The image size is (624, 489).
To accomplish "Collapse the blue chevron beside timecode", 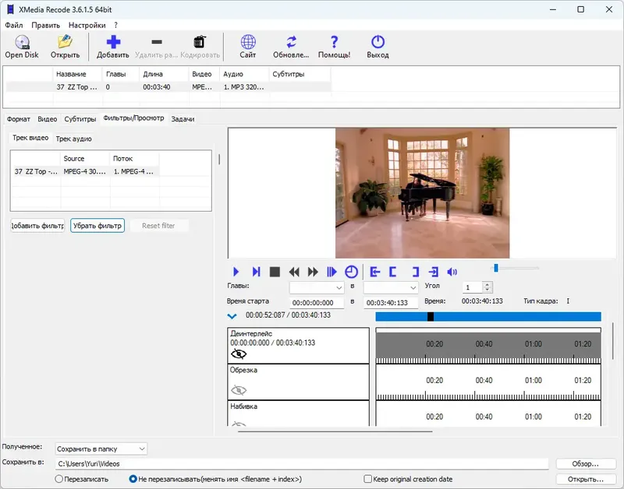I will (x=232, y=316).
